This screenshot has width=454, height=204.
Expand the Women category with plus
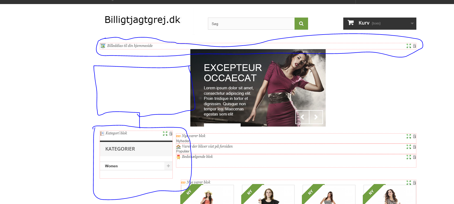pos(168,166)
